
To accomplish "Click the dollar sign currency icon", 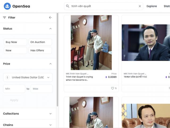I will coord(7,77).
